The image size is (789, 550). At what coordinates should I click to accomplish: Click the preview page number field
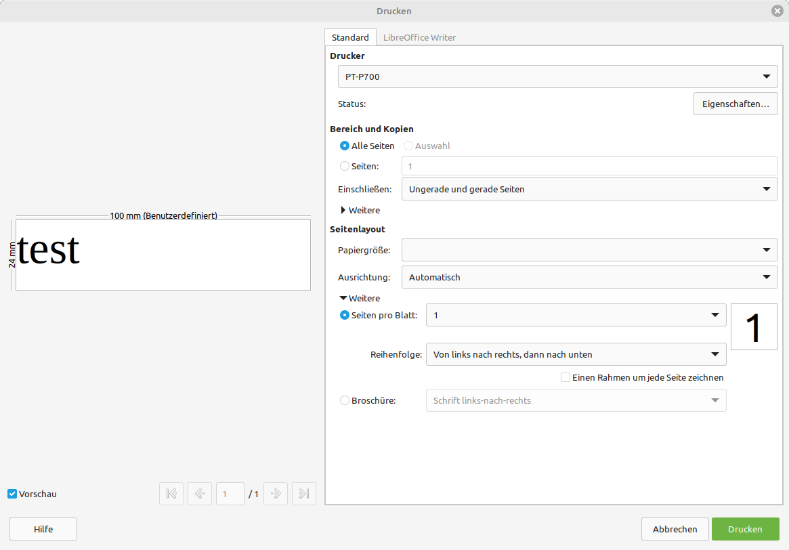tap(230, 494)
